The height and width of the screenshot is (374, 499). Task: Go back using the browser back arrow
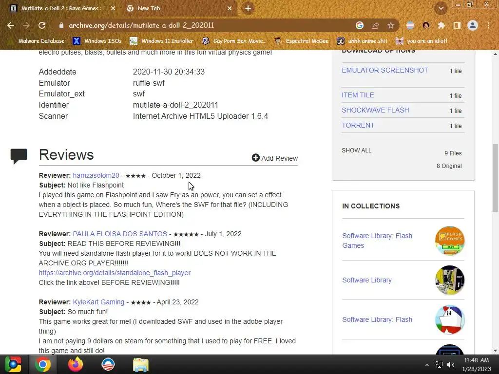tap(11, 25)
